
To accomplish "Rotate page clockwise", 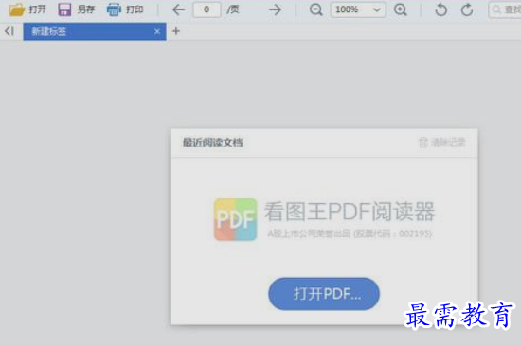I will tap(467, 9).
